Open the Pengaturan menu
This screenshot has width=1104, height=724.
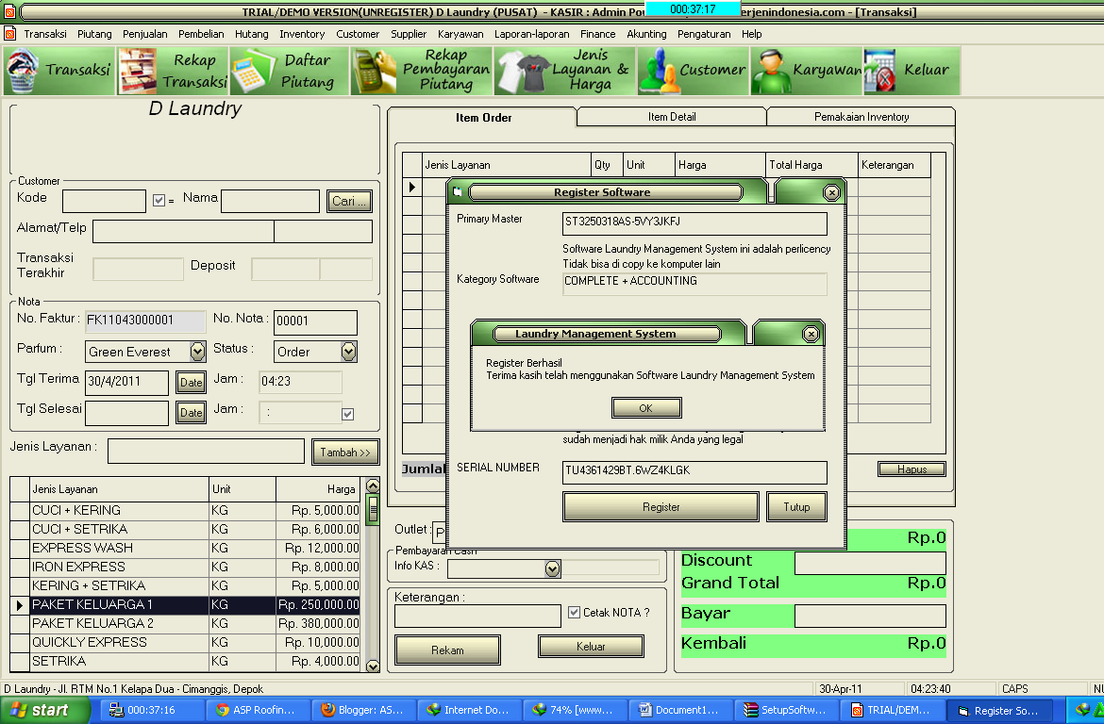[x=704, y=34]
